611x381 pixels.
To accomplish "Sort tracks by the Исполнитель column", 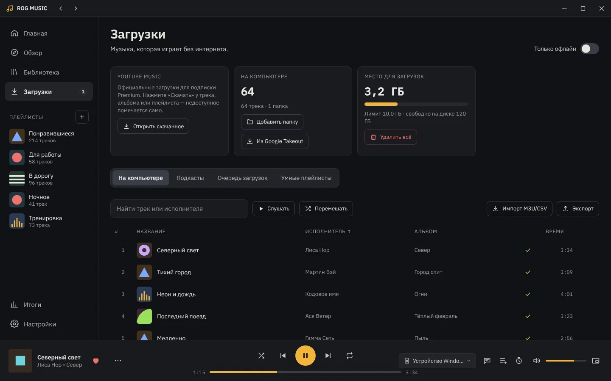I will [328, 232].
